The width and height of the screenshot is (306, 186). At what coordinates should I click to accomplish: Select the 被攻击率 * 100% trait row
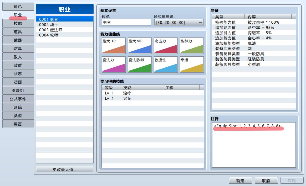point(254,22)
